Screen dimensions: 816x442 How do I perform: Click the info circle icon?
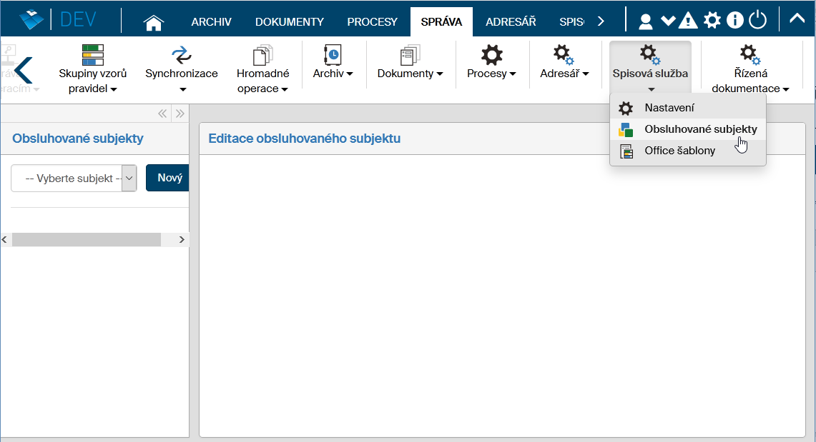[x=734, y=21]
